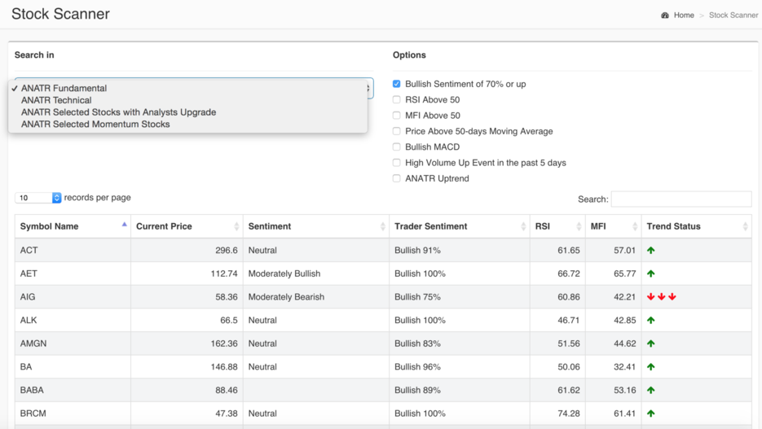Enable ANATR Uptrend checkbox
Viewport: 762px width, 429px height.
(x=397, y=178)
